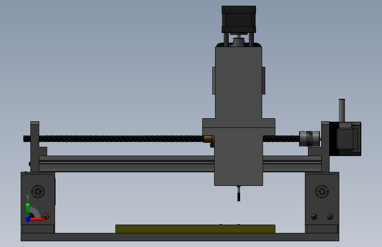The image size is (382, 247).
Task: Click the red X axis arrow of triad
Action: 37,219
